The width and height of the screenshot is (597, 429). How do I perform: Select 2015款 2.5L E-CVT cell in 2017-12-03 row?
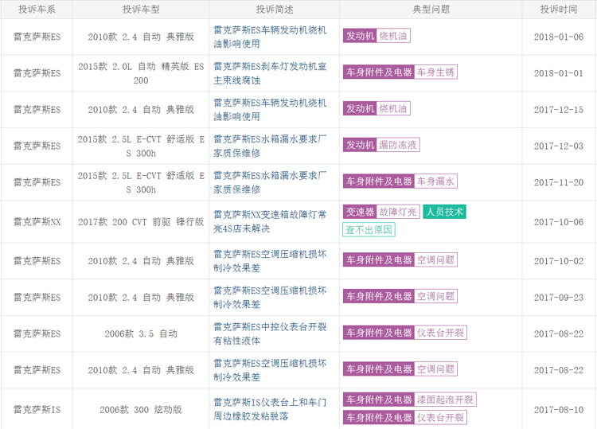point(141,146)
